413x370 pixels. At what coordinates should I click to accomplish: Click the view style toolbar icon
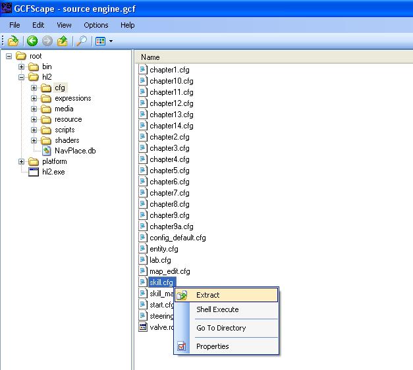[x=100, y=41]
